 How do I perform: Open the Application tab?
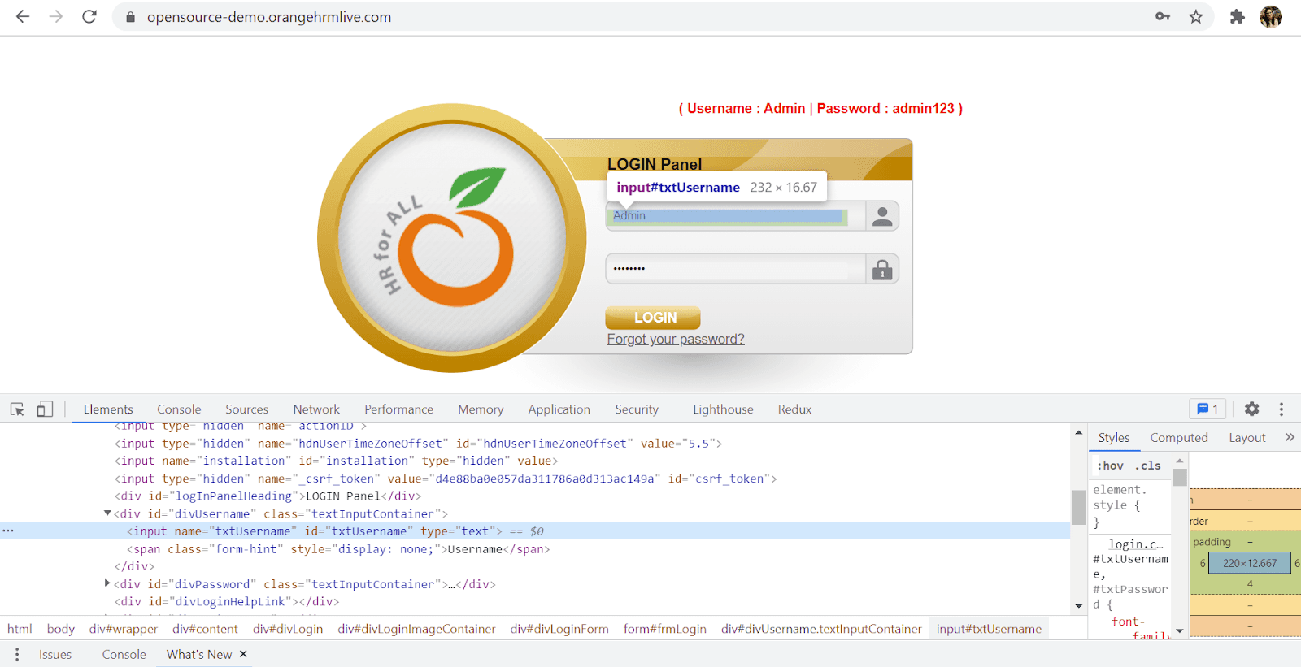559,409
